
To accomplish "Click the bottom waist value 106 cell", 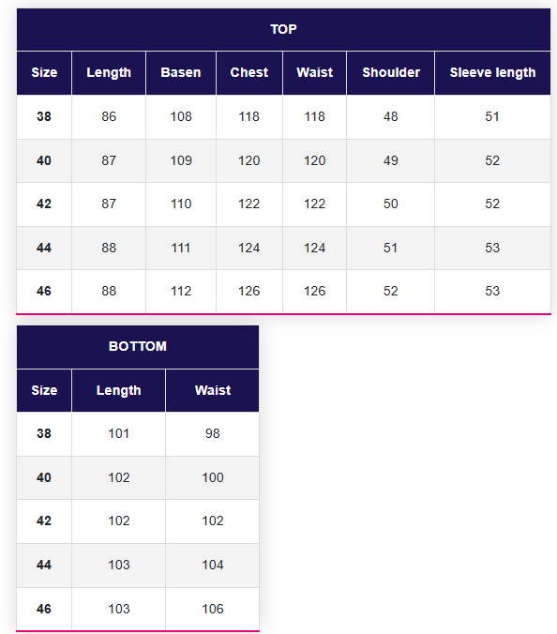I will tap(213, 609).
